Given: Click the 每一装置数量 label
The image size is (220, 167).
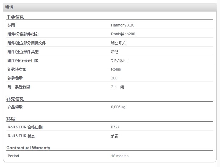Looking at the screenshot, I should click(19, 87).
